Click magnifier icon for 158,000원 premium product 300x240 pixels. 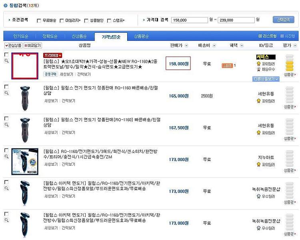(x=6, y=61)
